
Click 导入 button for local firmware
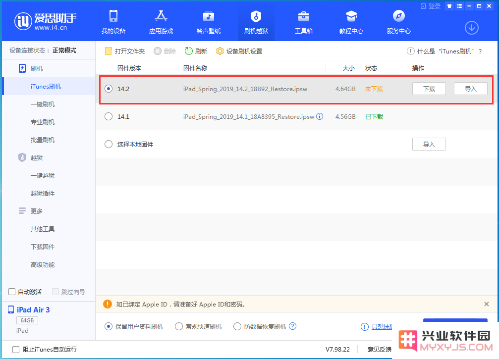tap(429, 144)
